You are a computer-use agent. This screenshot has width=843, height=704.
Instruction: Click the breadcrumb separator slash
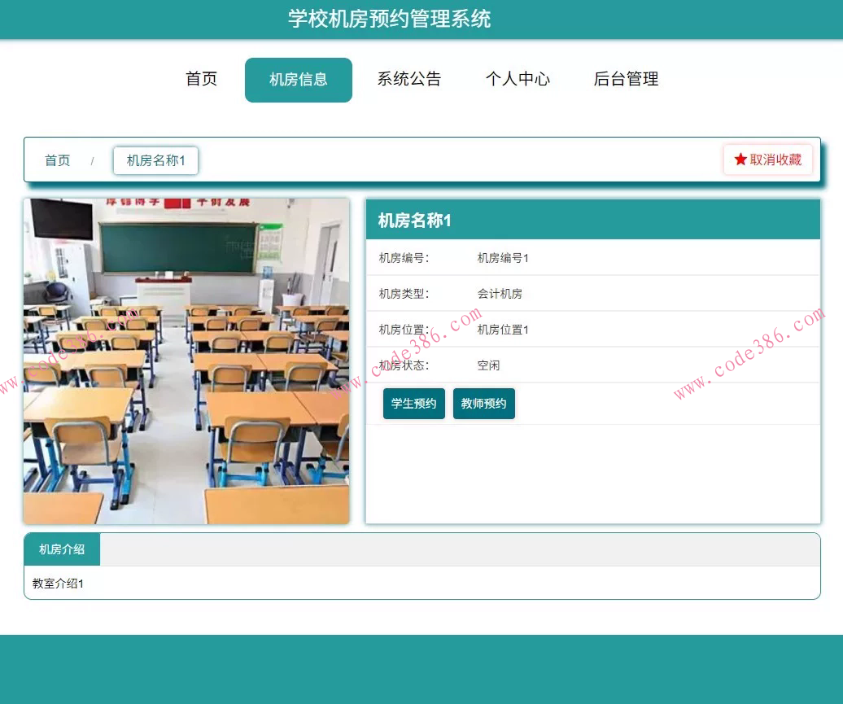point(93,160)
